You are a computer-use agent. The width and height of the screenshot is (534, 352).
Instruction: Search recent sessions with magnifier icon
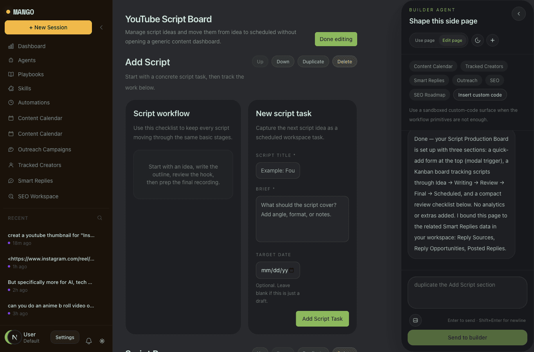[x=100, y=218]
